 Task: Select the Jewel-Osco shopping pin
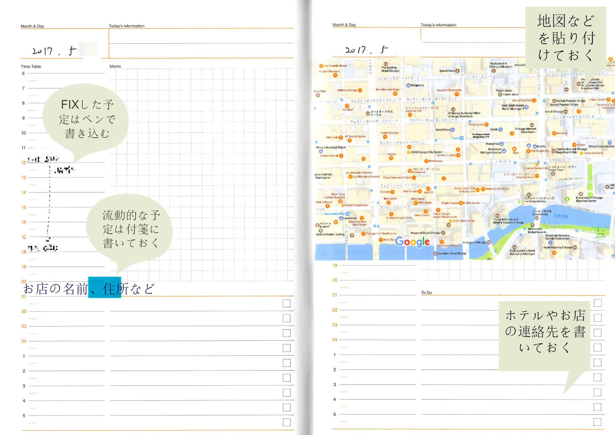(x=453, y=130)
